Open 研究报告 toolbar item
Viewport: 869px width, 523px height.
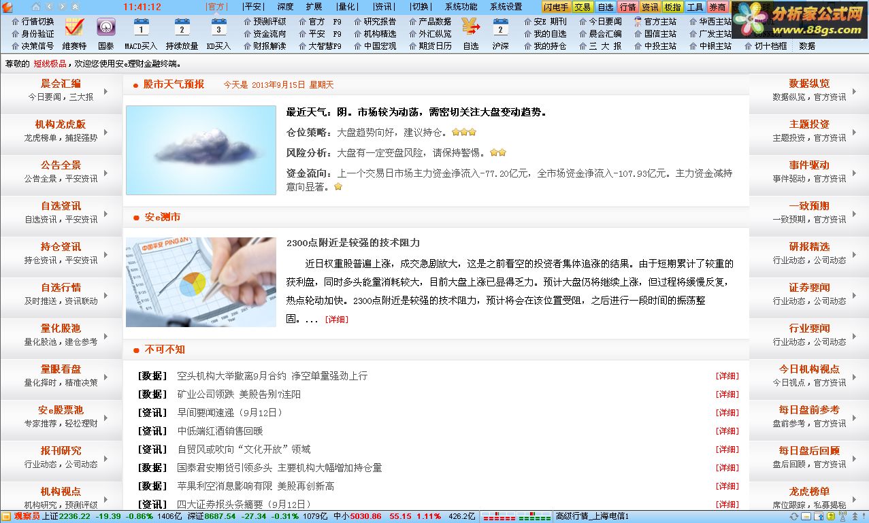375,22
